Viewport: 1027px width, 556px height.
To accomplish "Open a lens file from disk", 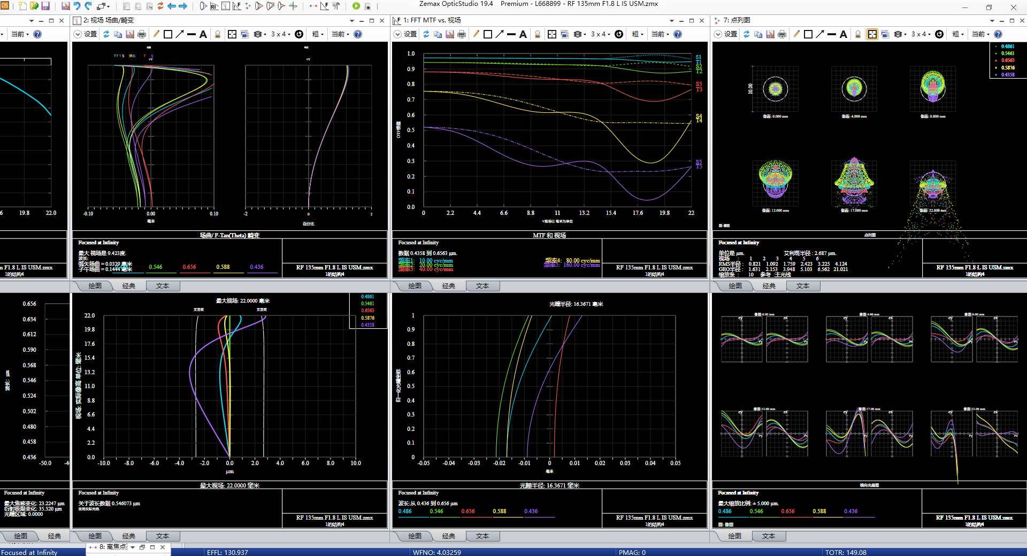I will pyautogui.click(x=34, y=6).
